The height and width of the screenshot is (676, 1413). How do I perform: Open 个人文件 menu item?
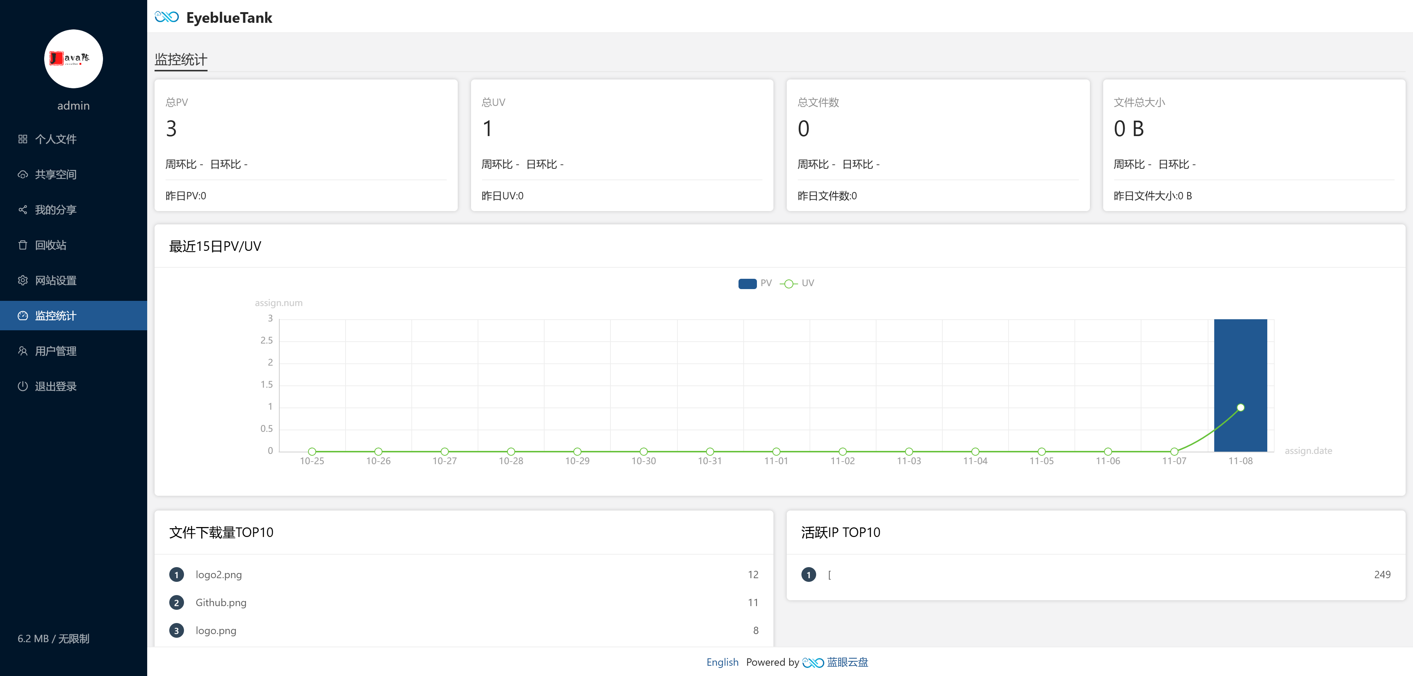(56, 139)
